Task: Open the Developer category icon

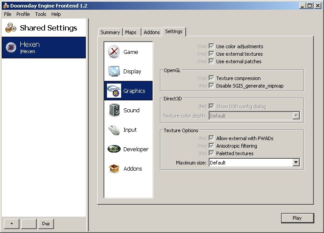Action: (114, 149)
